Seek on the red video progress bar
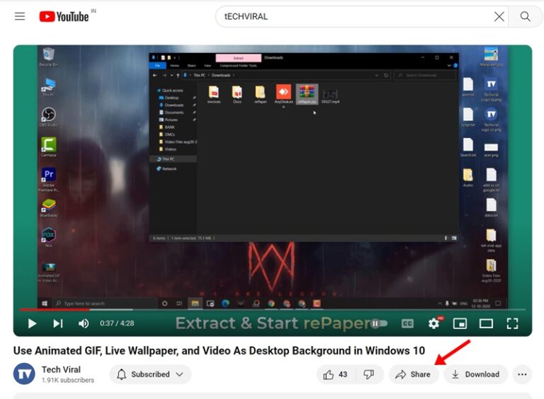The width and height of the screenshot is (544, 399). 272,309
